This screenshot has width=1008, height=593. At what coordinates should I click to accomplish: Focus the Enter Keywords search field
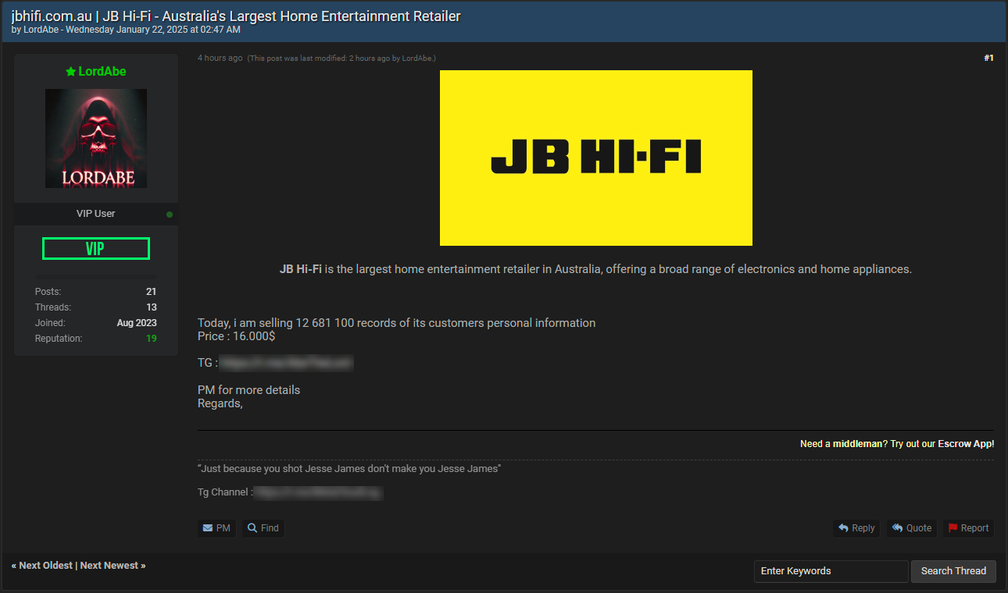pos(831,571)
